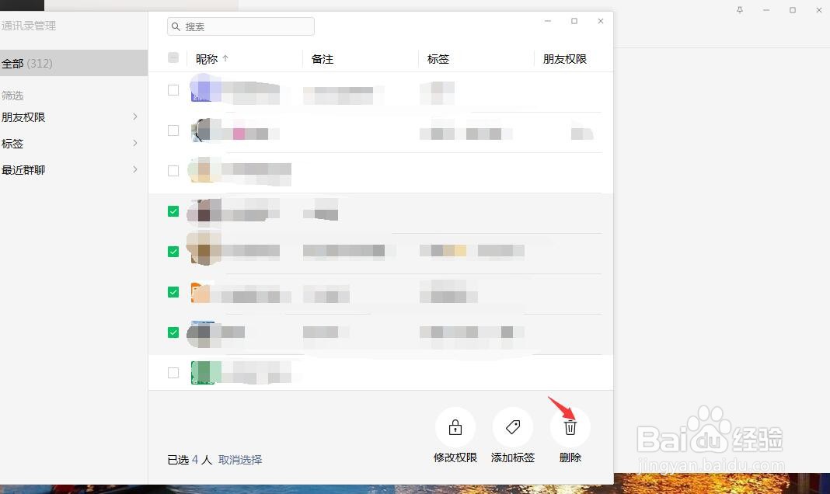The width and height of the screenshot is (830, 494).
Task: Check the first contact's checkbox
Action: (x=173, y=89)
